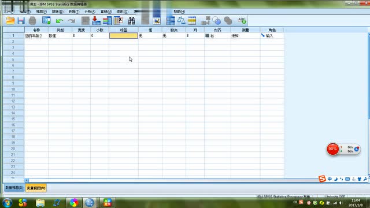Image resolution: width=370 pixels, height=208 pixels.
Task: Open the 分析(A) menu
Action: click(x=90, y=12)
